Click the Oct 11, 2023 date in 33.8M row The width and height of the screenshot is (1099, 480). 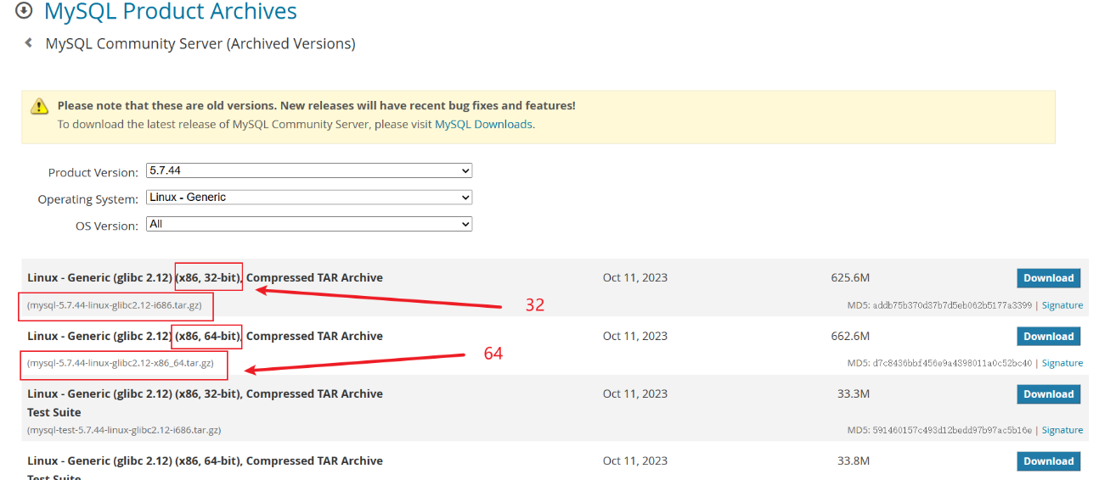(x=635, y=460)
